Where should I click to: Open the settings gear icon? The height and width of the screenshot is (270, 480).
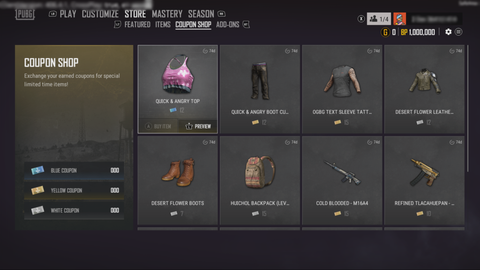point(448,32)
